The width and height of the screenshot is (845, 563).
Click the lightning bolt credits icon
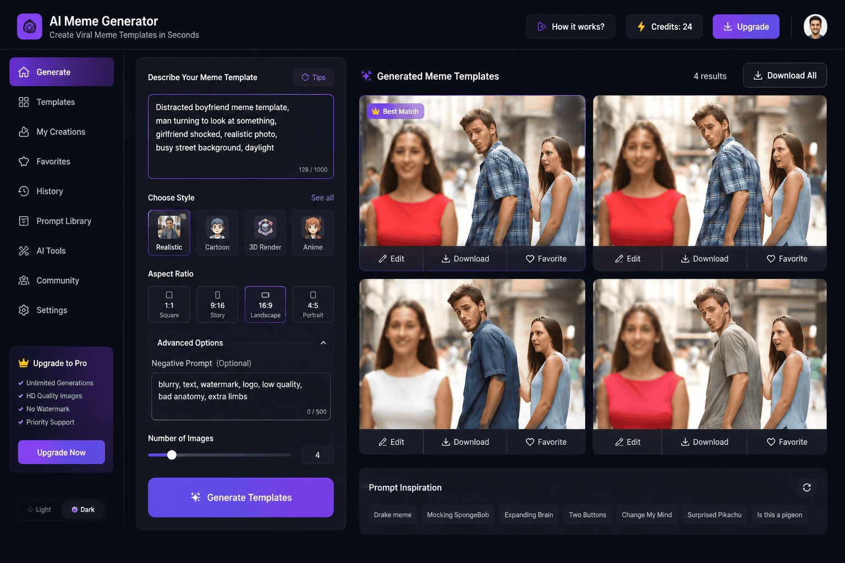click(x=641, y=26)
